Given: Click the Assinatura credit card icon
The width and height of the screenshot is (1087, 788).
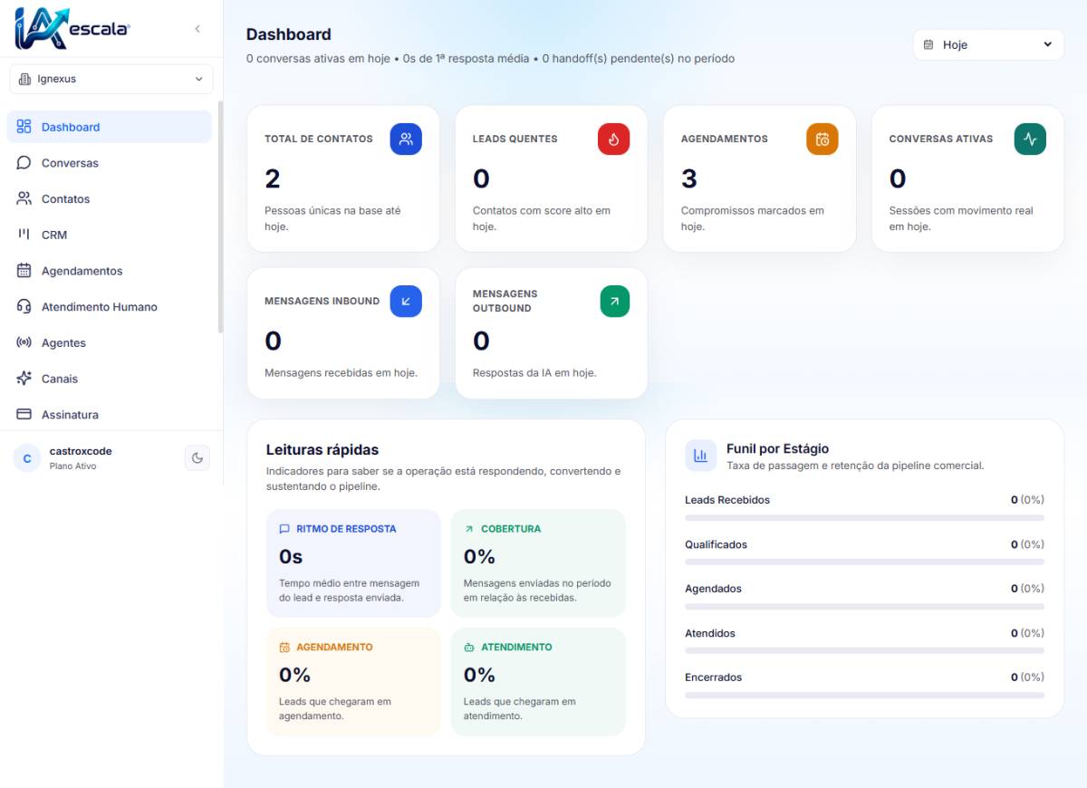Looking at the screenshot, I should (x=24, y=414).
